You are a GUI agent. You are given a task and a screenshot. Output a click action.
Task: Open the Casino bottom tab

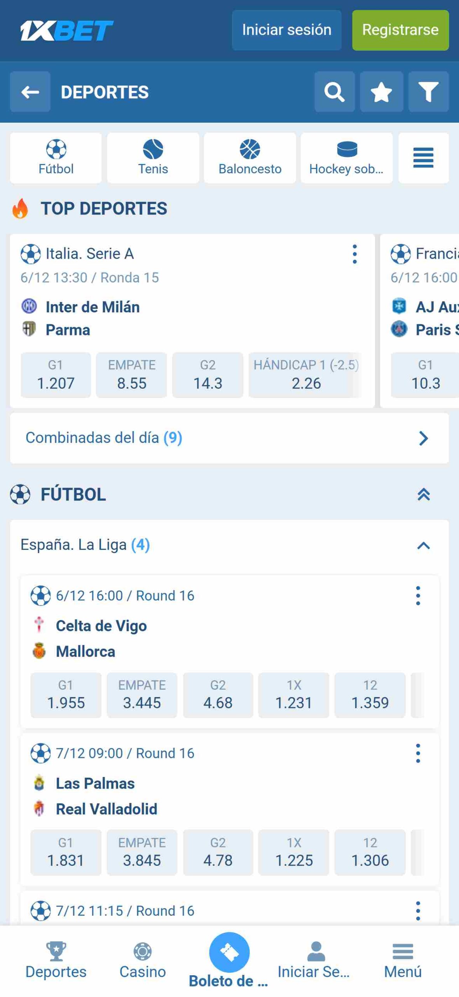(142, 960)
